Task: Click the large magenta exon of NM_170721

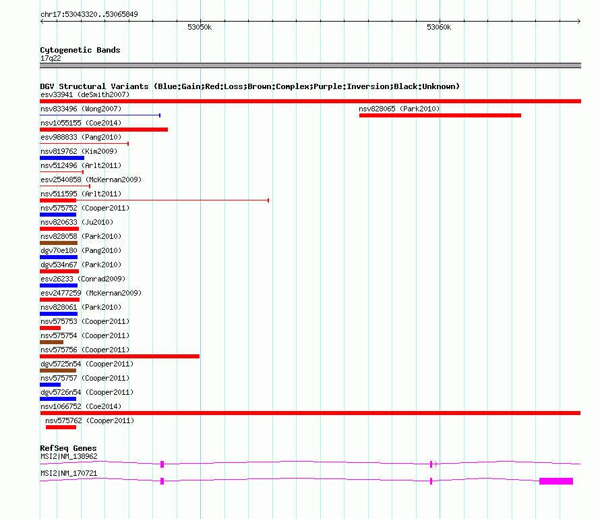Action: pos(556,481)
